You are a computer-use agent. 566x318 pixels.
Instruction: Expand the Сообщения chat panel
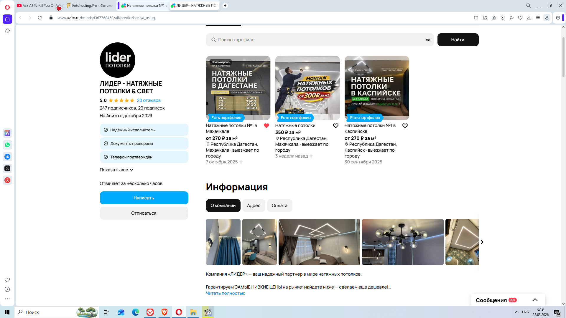click(x=535, y=300)
